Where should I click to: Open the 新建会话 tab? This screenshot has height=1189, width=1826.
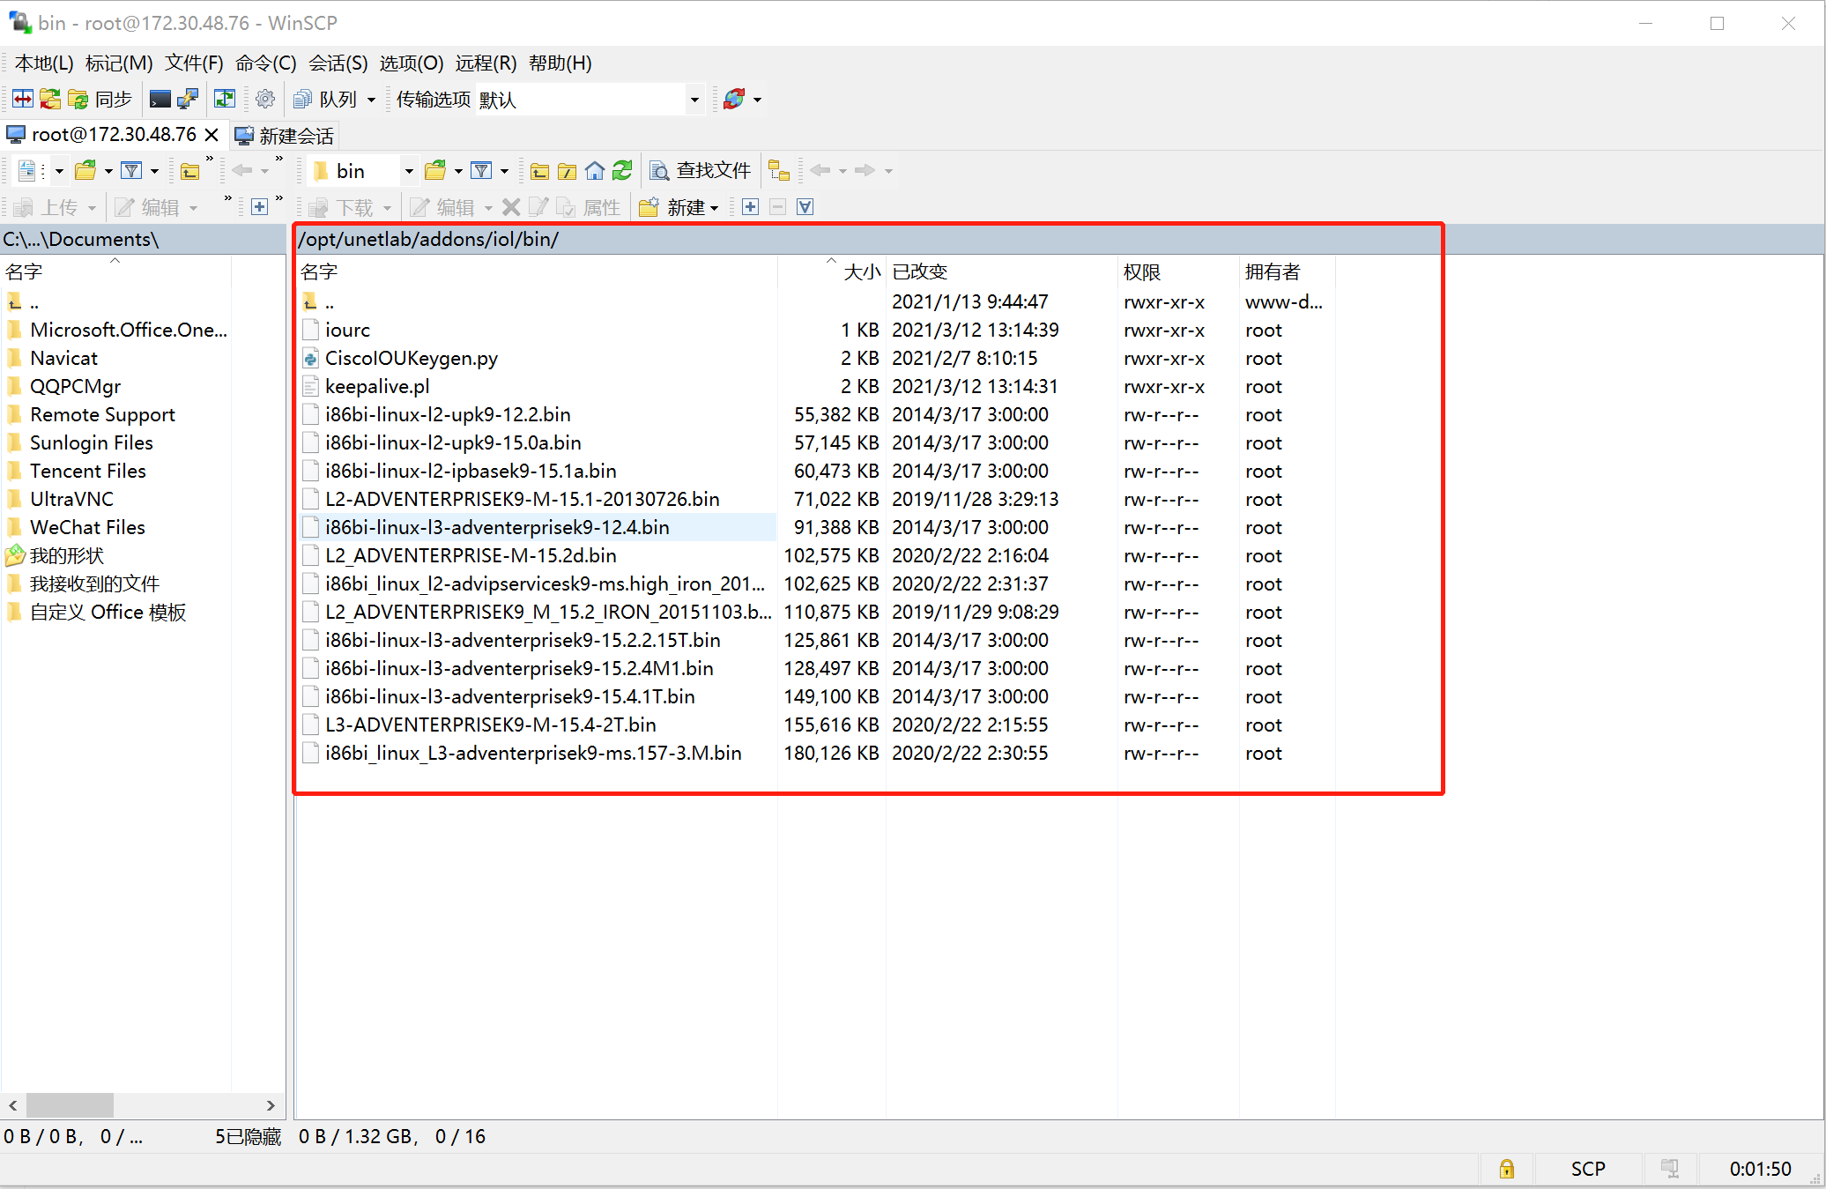click(285, 136)
